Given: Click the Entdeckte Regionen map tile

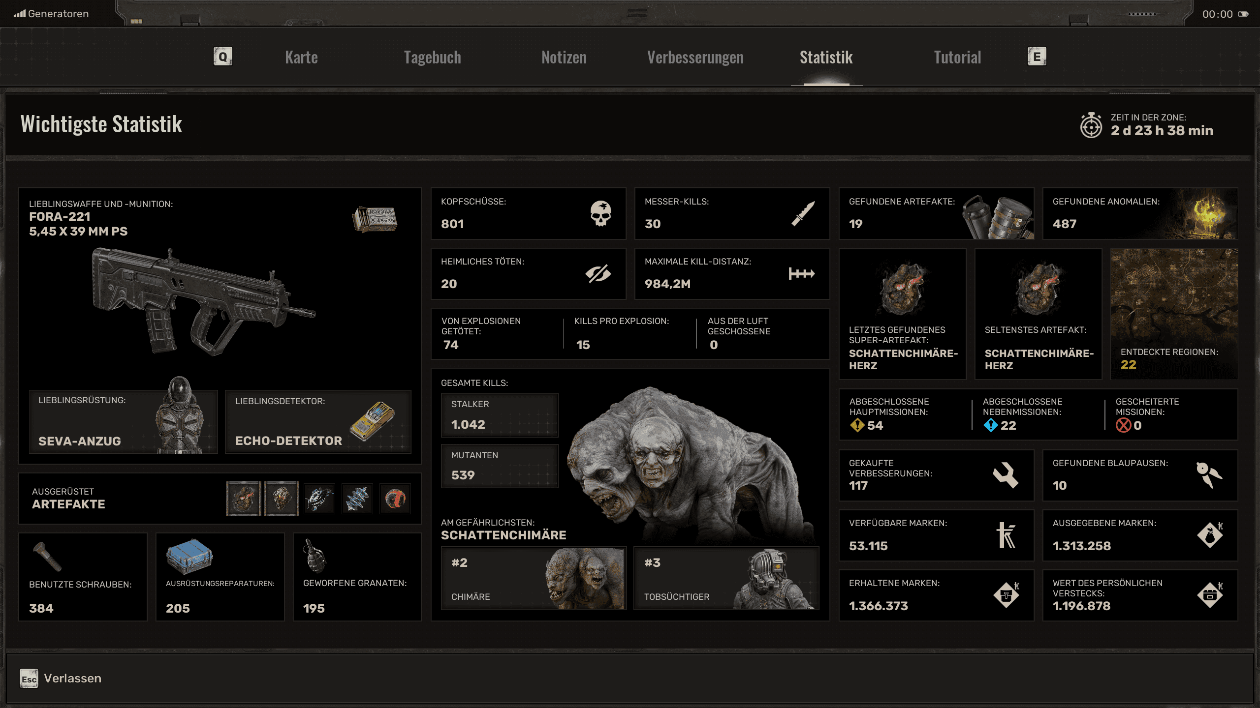Looking at the screenshot, I should tap(1174, 314).
